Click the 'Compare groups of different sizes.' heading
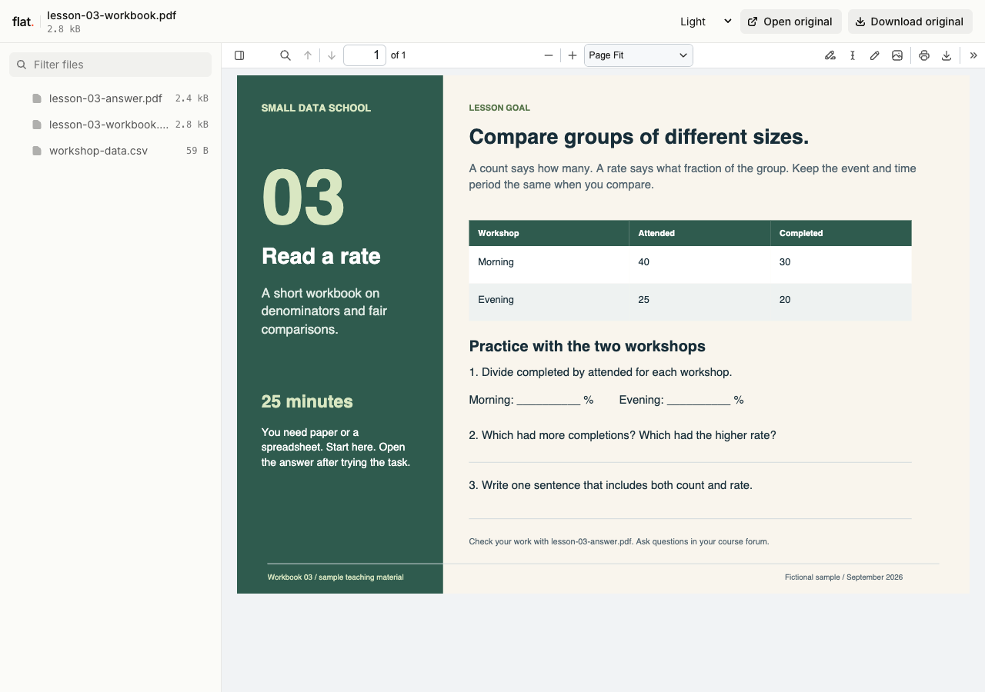 click(639, 137)
